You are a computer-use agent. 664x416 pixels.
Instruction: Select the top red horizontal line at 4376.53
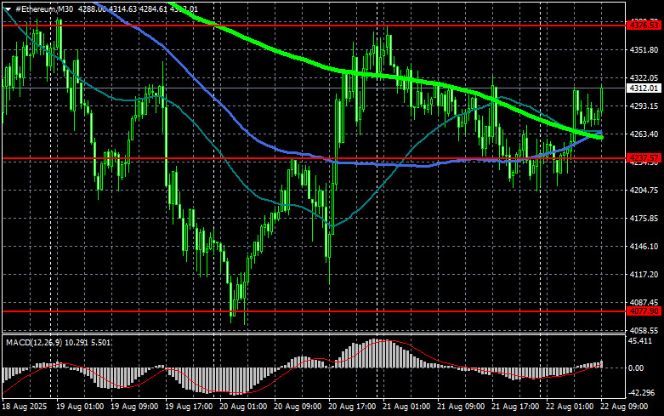[314, 26]
